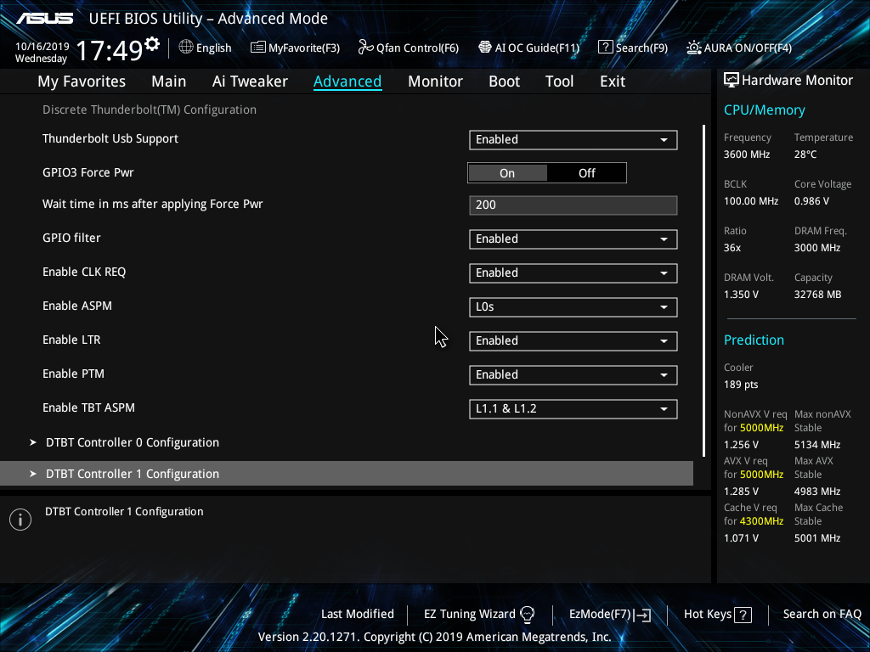The image size is (870, 652).
Task: Click the 3600 MHz frequency value
Action: 747,155
